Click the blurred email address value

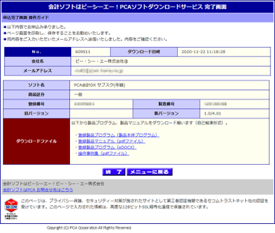[99, 71]
